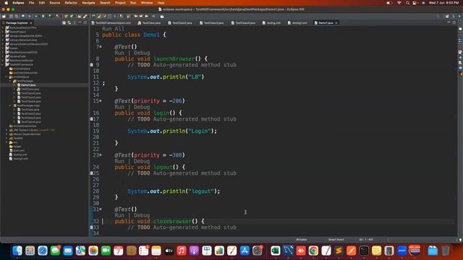The height and width of the screenshot is (260, 463).
Task: Open Safari from the dock
Action: click(43, 251)
